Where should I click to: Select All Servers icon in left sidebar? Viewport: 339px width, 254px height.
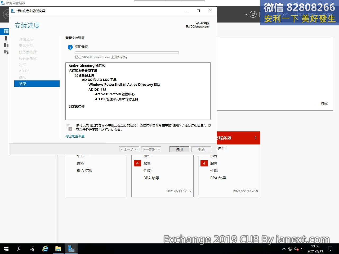[x=6, y=45]
